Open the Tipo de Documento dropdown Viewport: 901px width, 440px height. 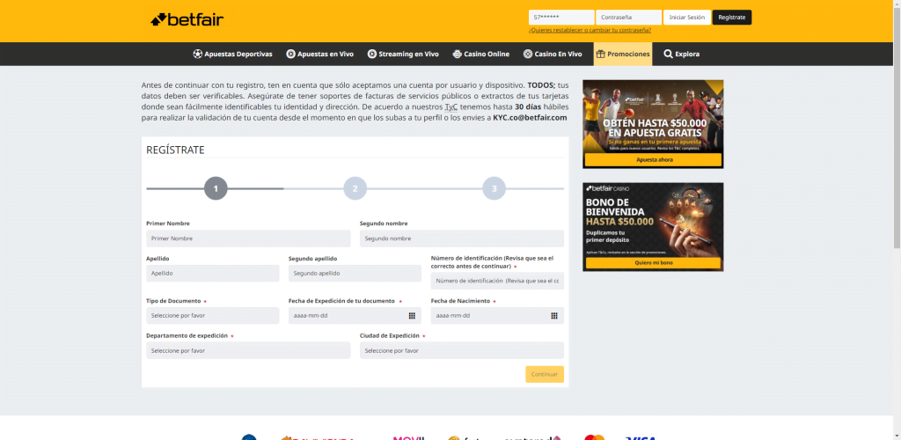(213, 315)
